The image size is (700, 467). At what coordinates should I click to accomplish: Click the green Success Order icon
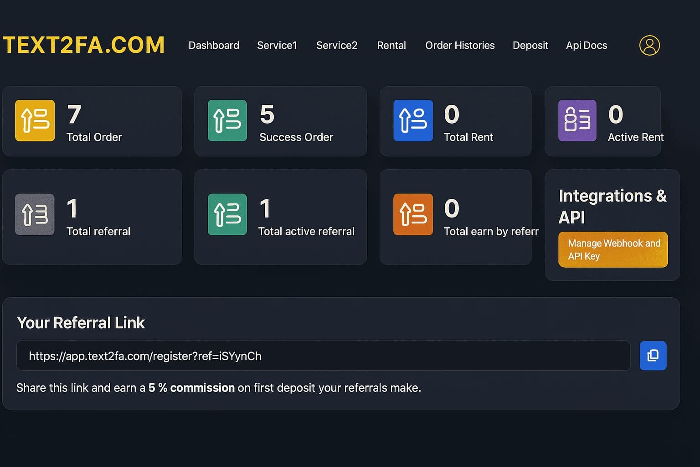coord(227,120)
